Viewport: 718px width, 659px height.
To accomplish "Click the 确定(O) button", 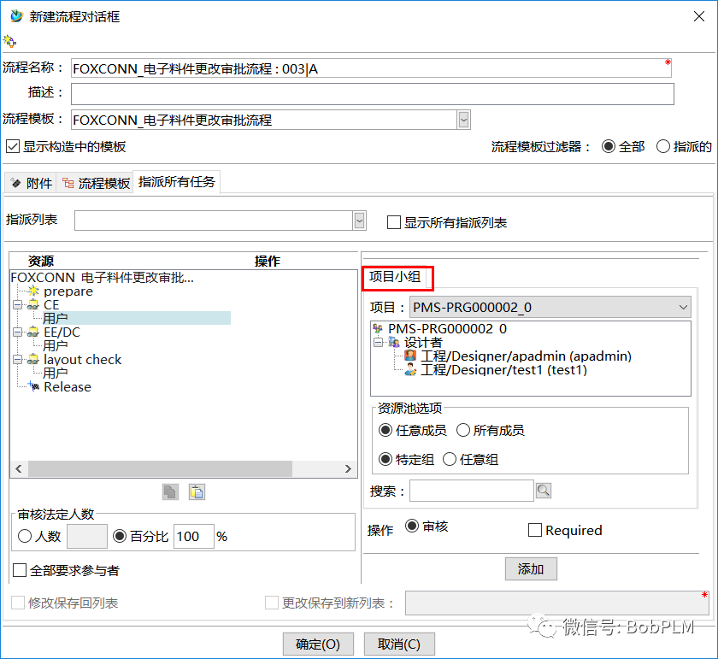I will click(318, 644).
